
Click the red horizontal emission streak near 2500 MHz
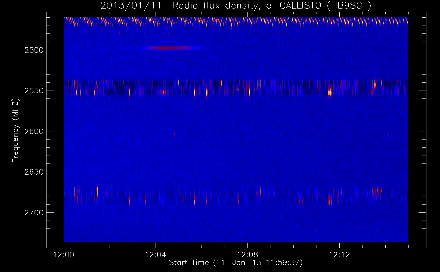tap(173, 48)
